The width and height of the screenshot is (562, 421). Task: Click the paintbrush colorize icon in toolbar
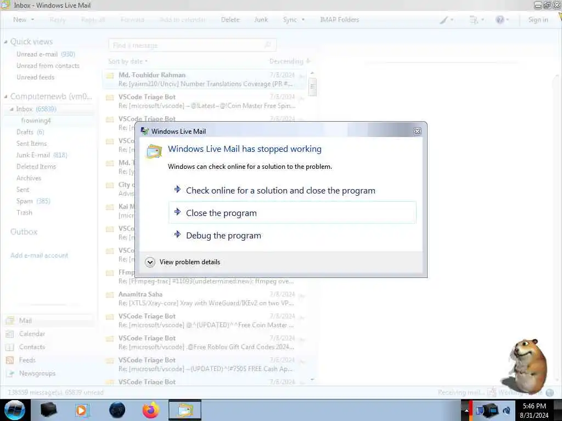click(443, 20)
